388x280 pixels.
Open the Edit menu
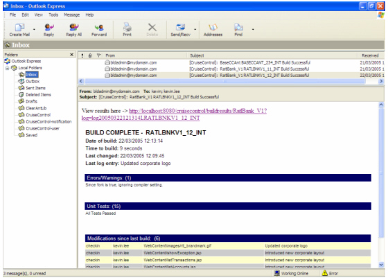point(25,15)
